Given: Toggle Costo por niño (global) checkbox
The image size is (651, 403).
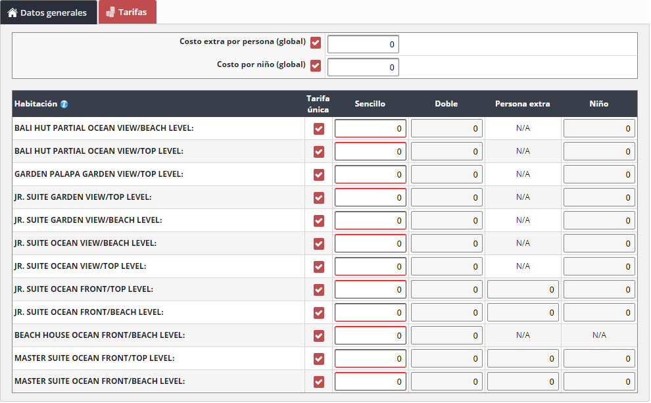Looking at the screenshot, I should click(316, 66).
